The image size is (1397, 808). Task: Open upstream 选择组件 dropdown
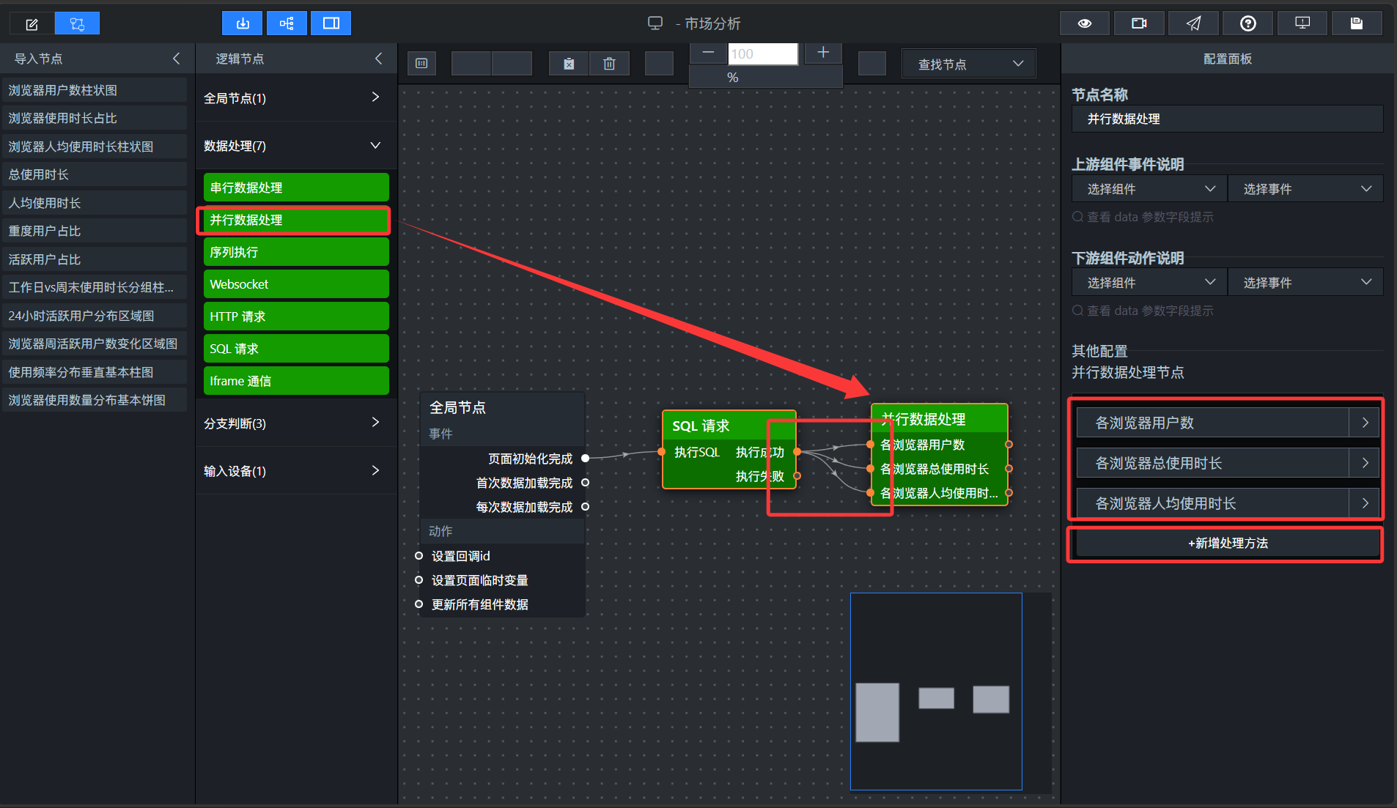1149,189
